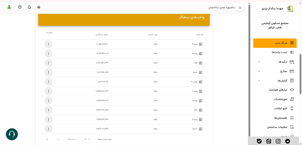Click the debt amount ۱۲,۱۵۳,۴۴۲,۰۰۸
302x145 pixels.
point(103,54)
